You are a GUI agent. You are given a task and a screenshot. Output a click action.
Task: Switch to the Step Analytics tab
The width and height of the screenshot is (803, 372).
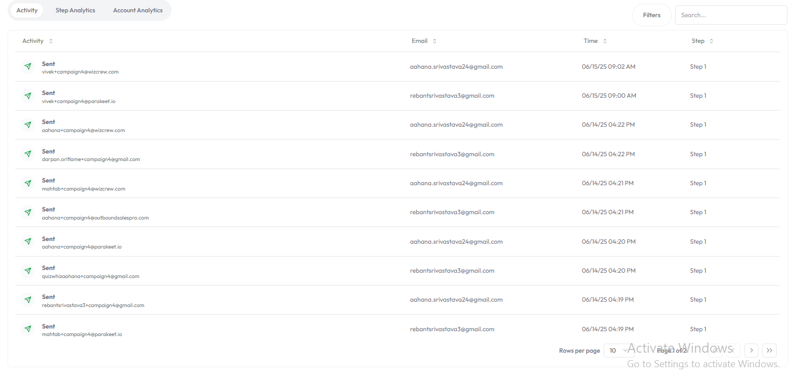pos(75,10)
